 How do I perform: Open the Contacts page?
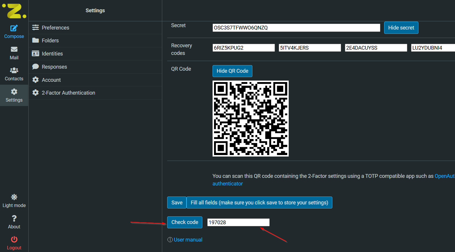(14, 74)
